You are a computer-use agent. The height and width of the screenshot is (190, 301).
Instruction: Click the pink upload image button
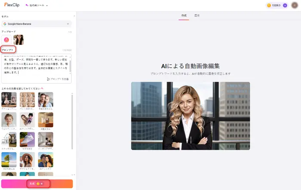pos(6,40)
